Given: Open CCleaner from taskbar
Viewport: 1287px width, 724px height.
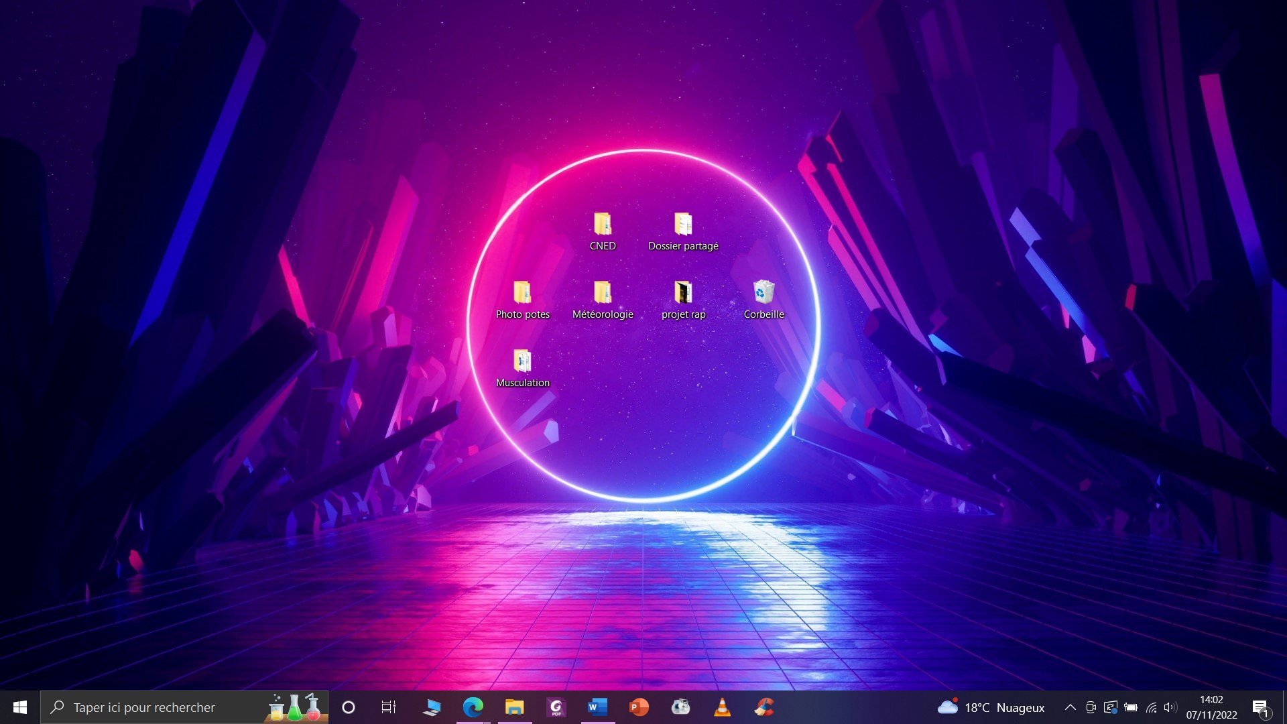Looking at the screenshot, I should tap(763, 707).
